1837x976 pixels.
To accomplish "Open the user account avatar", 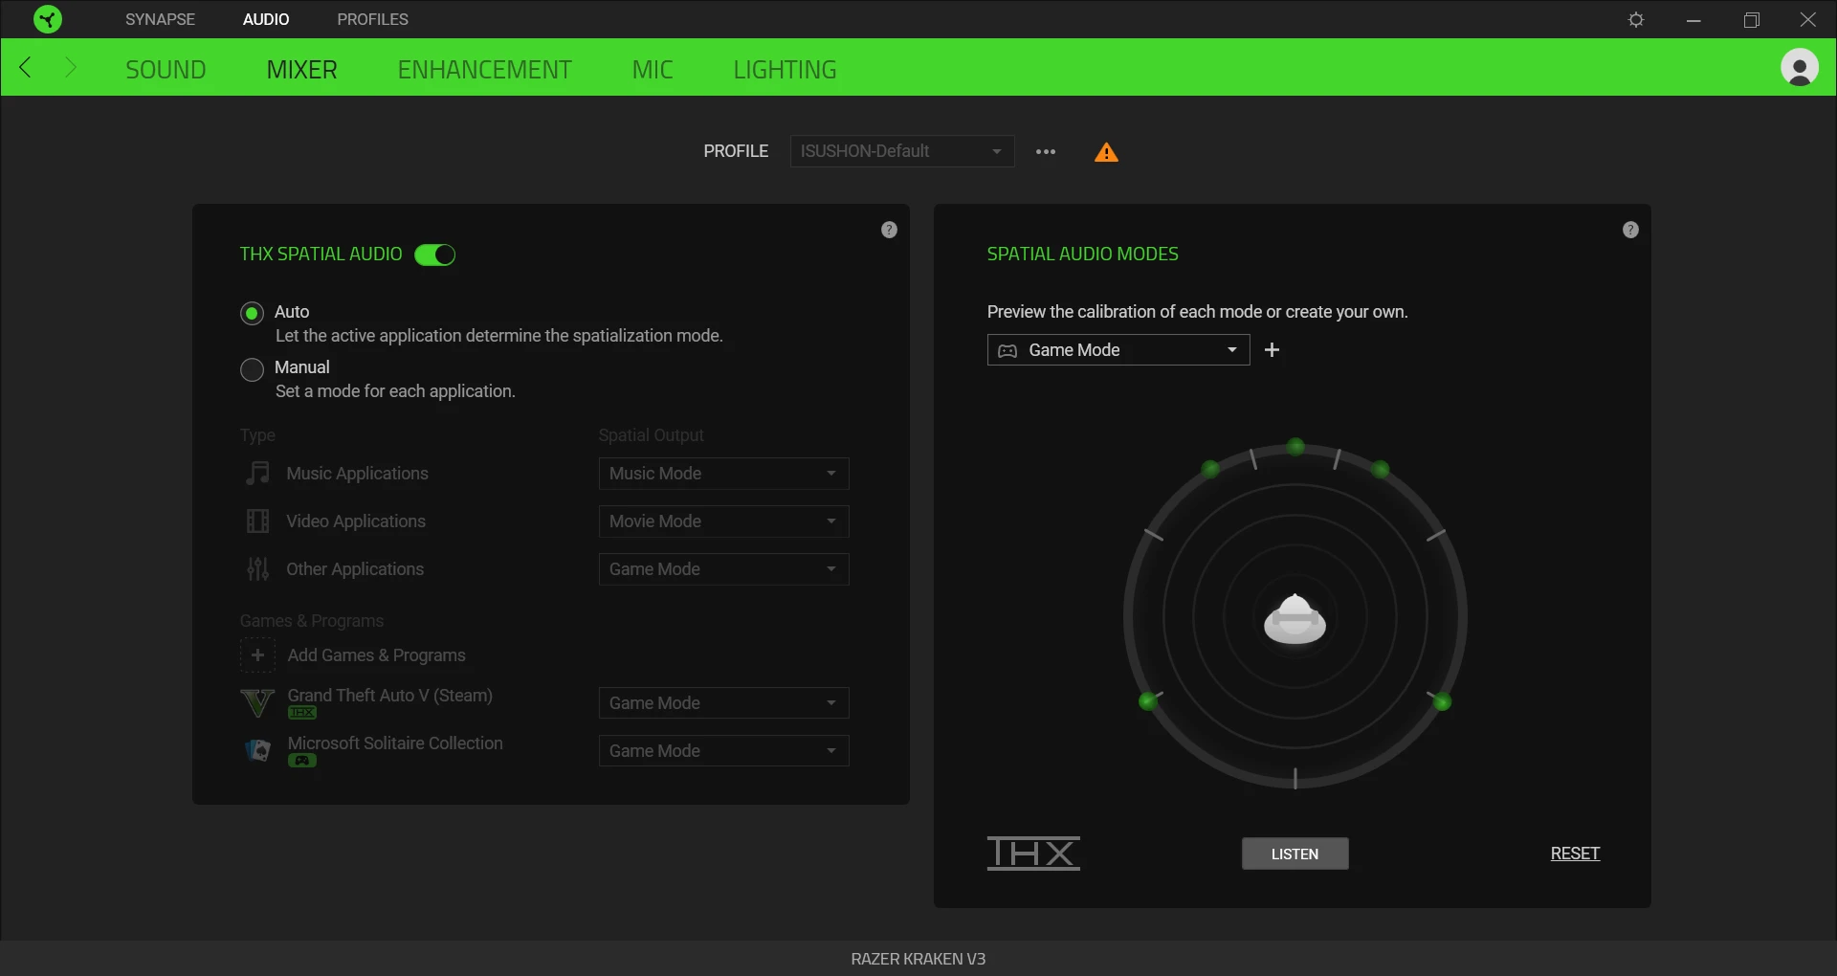I will 1799,67.
